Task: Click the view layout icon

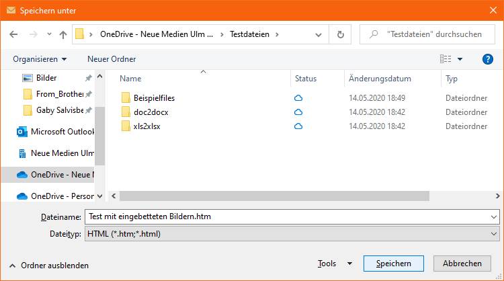Action: [446, 59]
